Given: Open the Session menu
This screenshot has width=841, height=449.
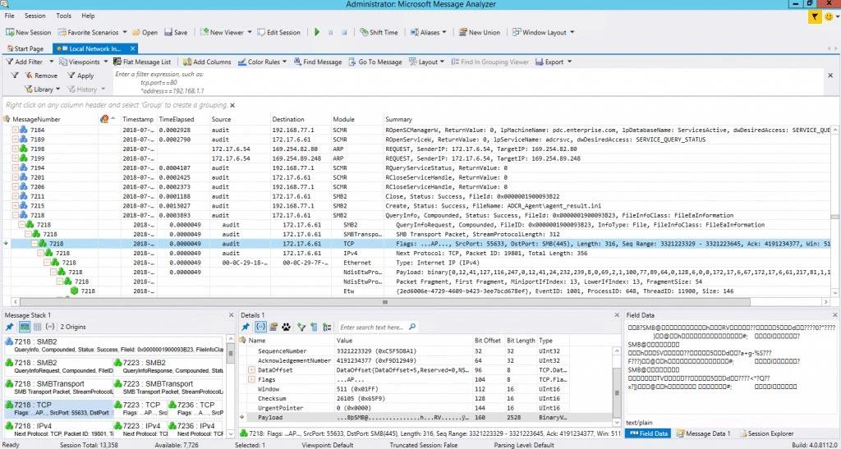Looking at the screenshot, I should [35, 16].
